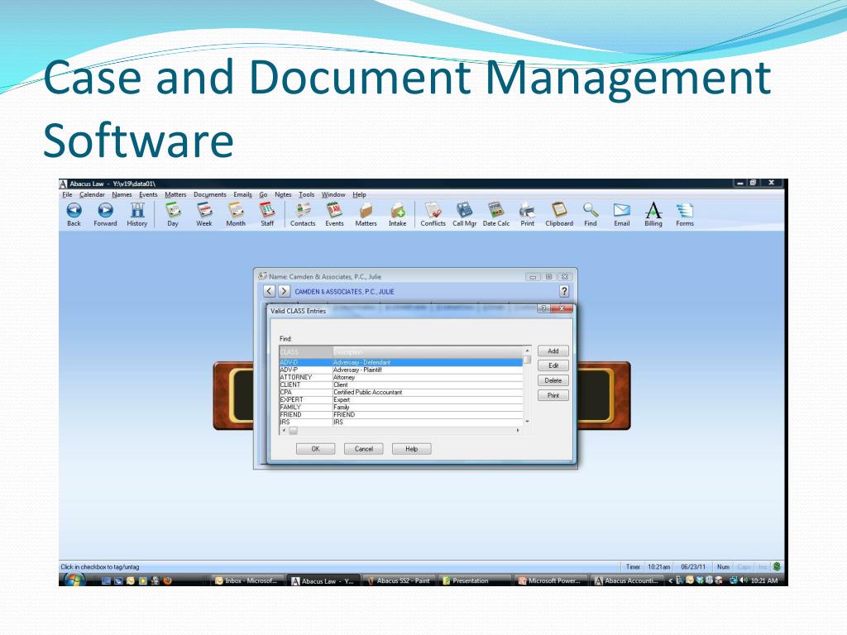Open the History toolbar icon
The image size is (847, 635).
[x=137, y=214]
